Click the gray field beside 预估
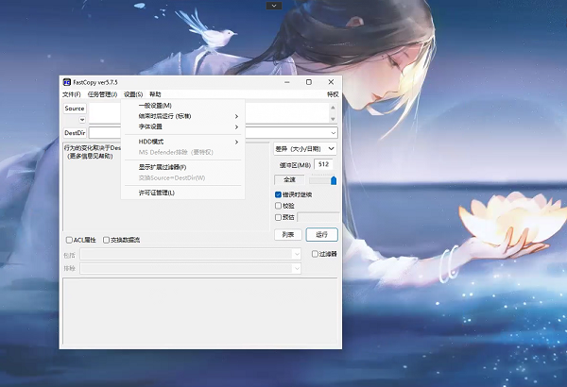The width and height of the screenshot is (567, 387). click(x=318, y=217)
